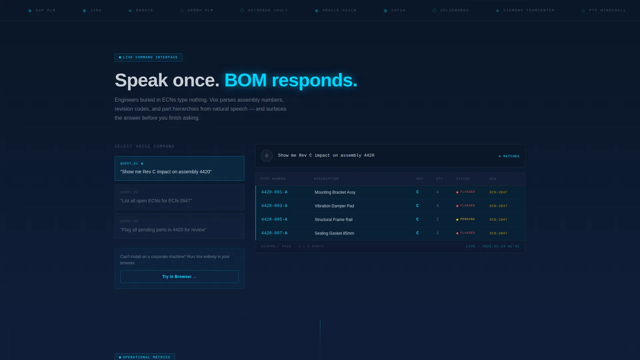Screen dimensions: 640x360
Task: Click the OPERATIONAL METRICS badge
Action: point(145,357)
